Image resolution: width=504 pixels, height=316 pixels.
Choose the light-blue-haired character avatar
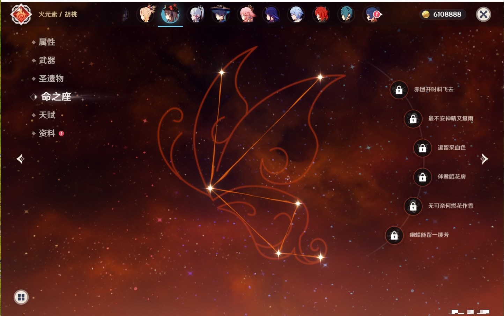coord(296,14)
